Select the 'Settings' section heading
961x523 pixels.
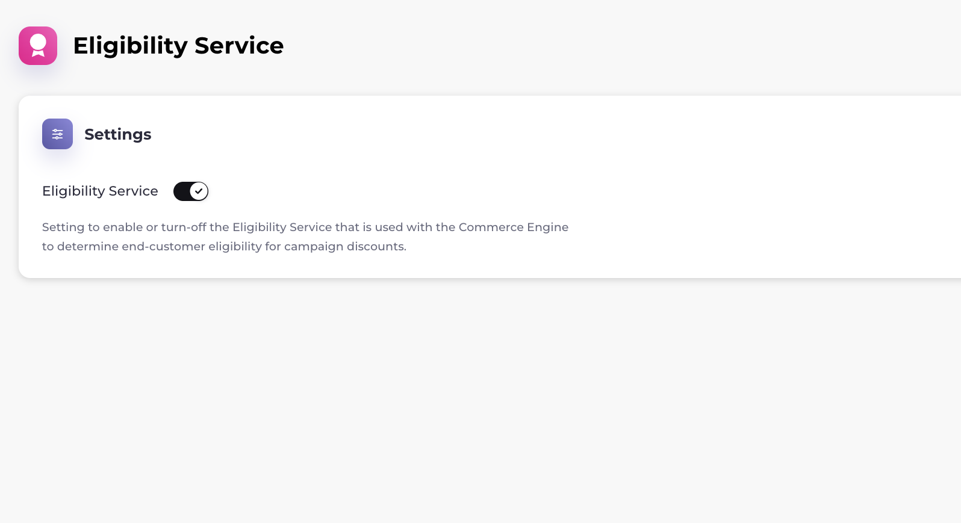pyautogui.click(x=118, y=134)
